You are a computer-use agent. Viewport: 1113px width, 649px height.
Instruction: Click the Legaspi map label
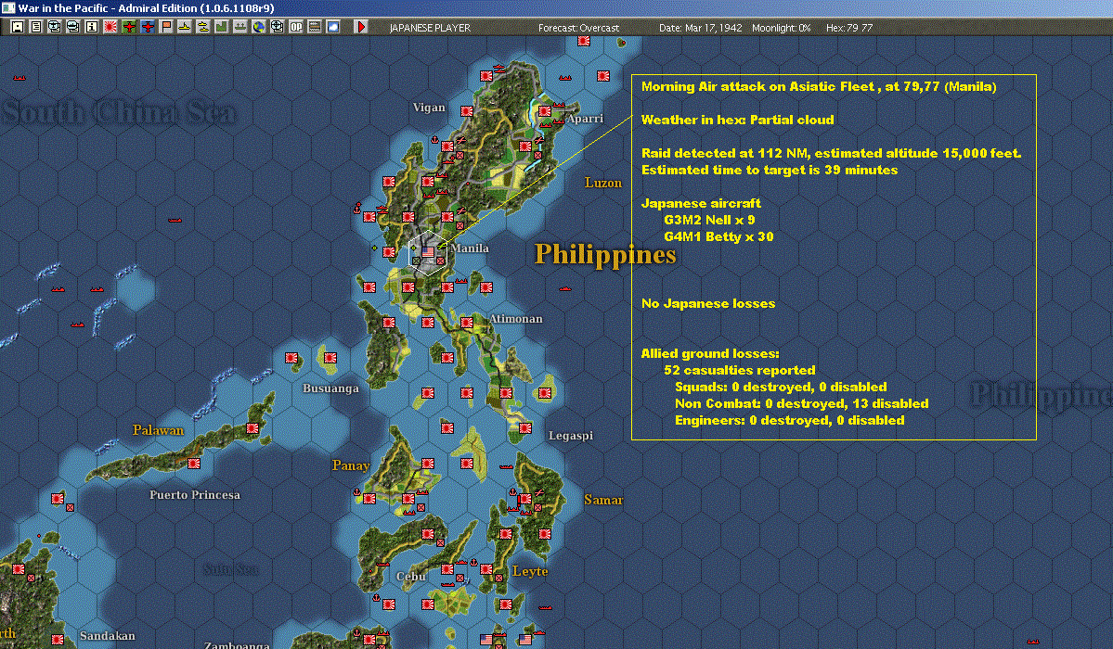[570, 436]
